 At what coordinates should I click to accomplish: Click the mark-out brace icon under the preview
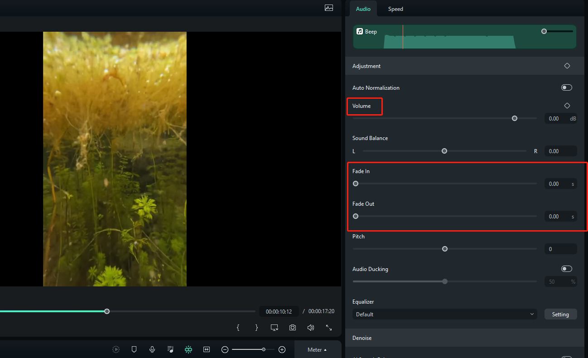point(256,327)
